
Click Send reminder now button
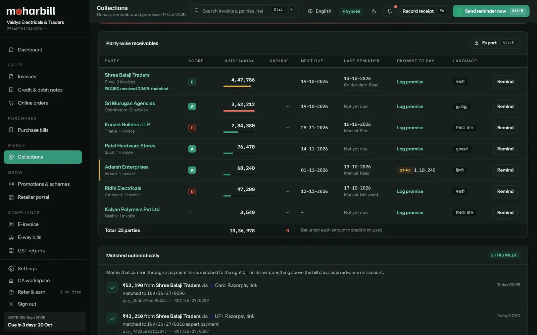coord(491,11)
